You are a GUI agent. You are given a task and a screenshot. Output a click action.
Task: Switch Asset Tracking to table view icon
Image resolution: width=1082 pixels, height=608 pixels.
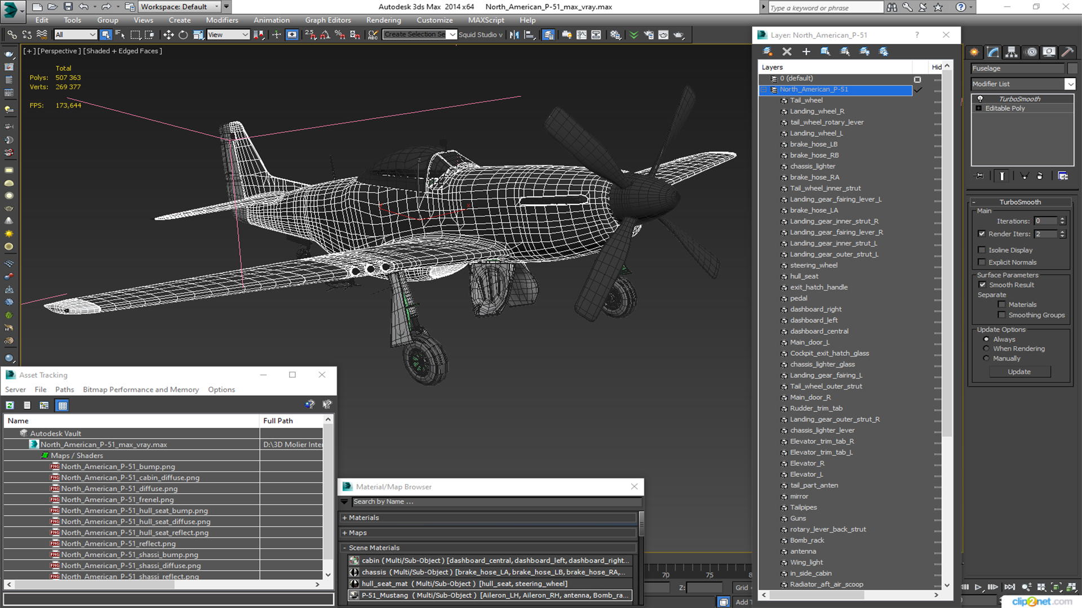[62, 405]
